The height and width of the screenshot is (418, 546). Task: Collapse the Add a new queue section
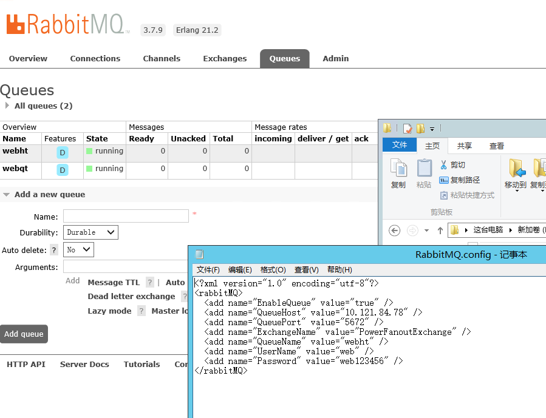[x=7, y=195]
